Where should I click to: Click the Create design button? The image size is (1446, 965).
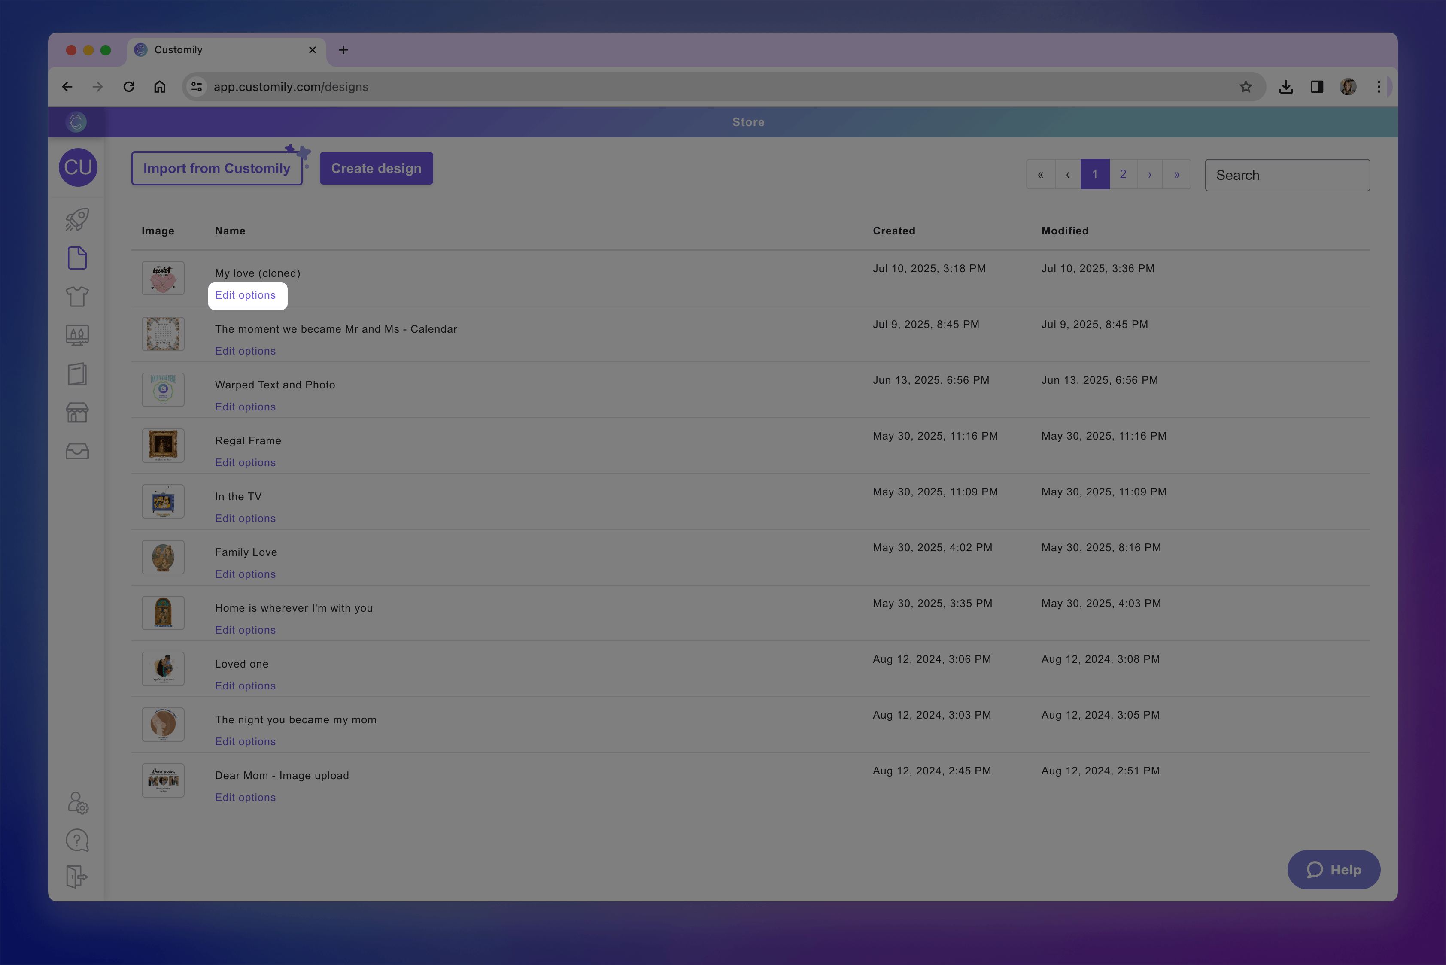pyautogui.click(x=376, y=169)
